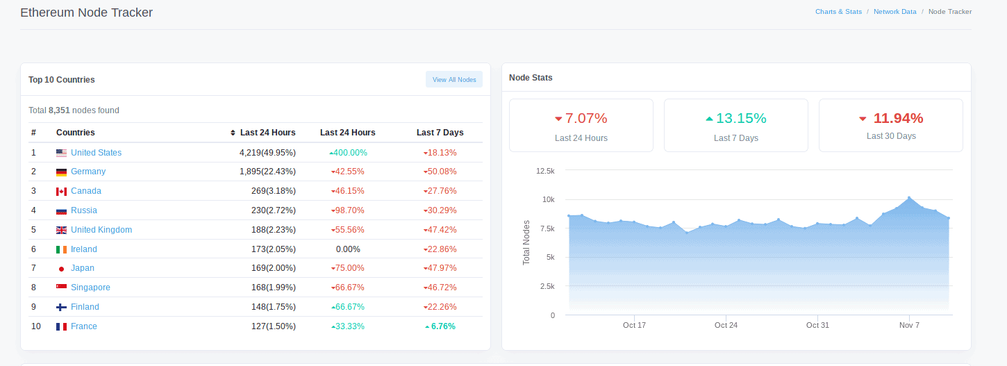Open the France country link
This screenshot has width=1007, height=366.
click(84, 326)
